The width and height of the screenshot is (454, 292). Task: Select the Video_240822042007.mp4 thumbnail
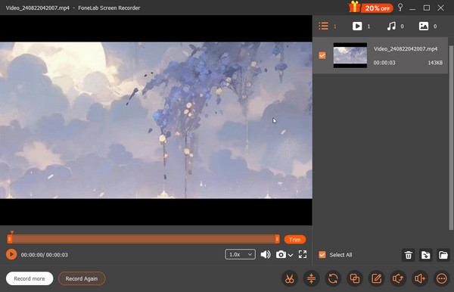click(350, 55)
